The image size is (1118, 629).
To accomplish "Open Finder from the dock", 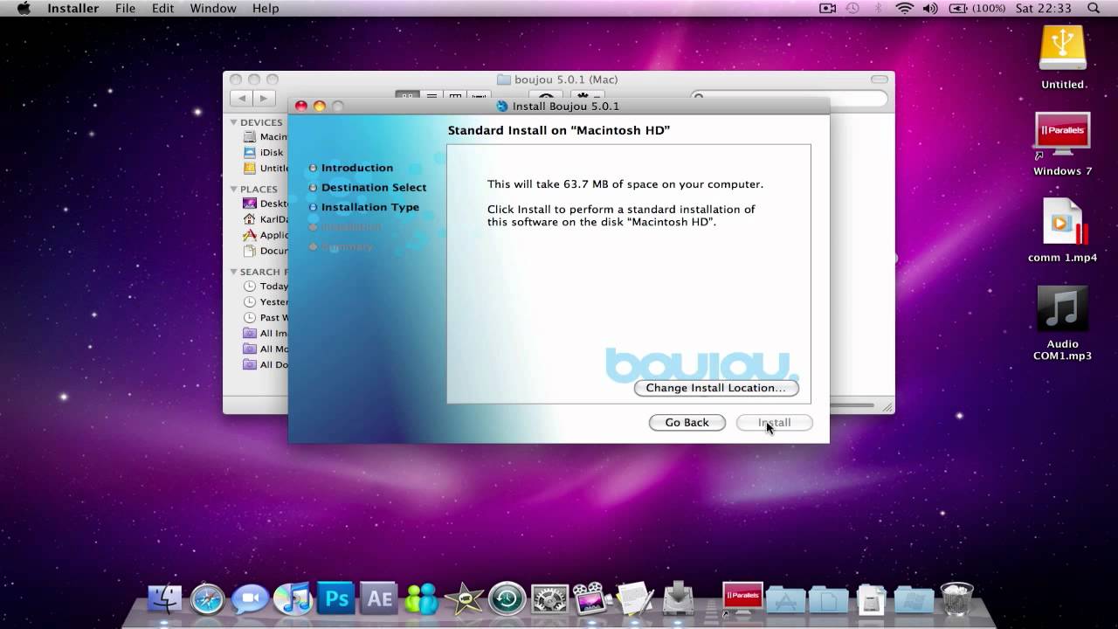I will click(164, 598).
